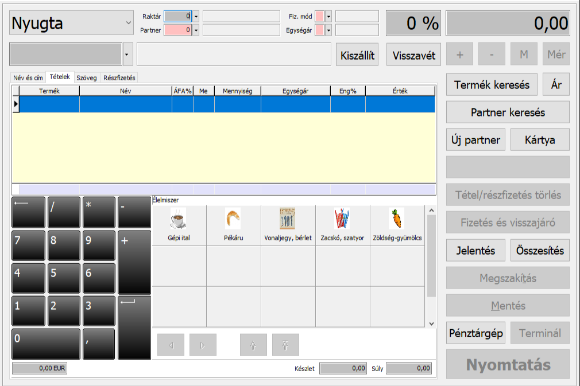Open the Zöldség-gyümölcs category
This screenshot has height=386, width=580.
coord(397,225)
